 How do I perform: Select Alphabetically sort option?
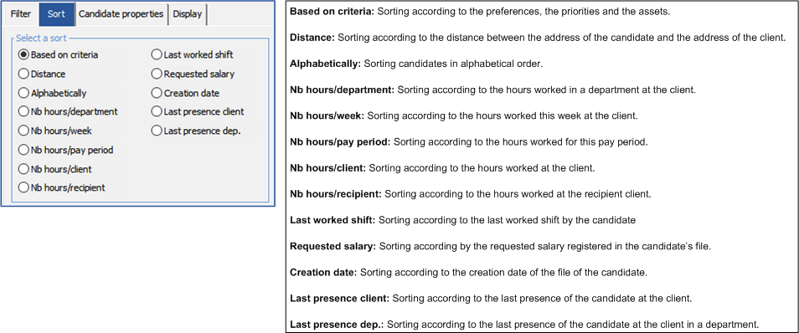pyautogui.click(x=52, y=93)
